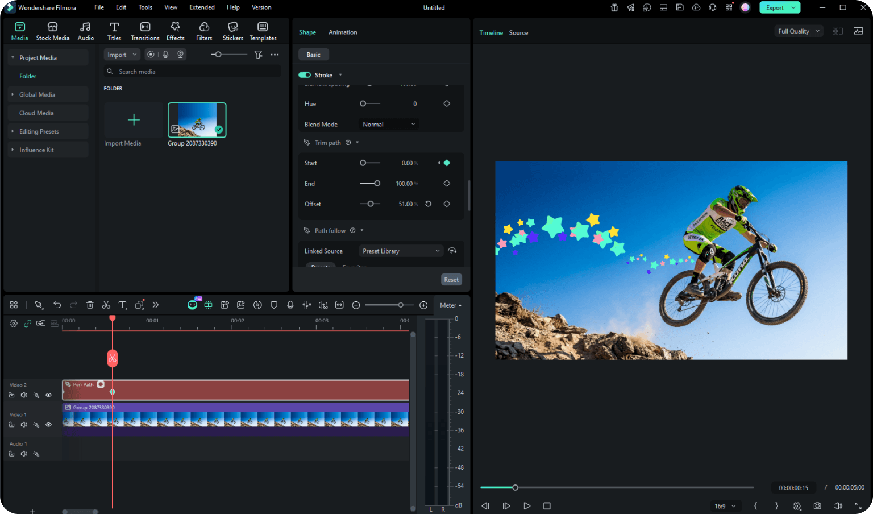Play the preview

[527, 506]
